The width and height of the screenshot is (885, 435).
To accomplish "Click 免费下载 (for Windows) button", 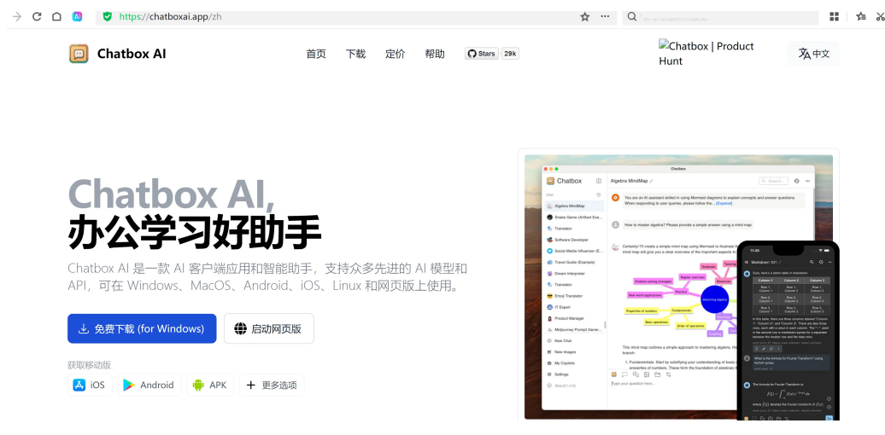I will (x=142, y=328).
